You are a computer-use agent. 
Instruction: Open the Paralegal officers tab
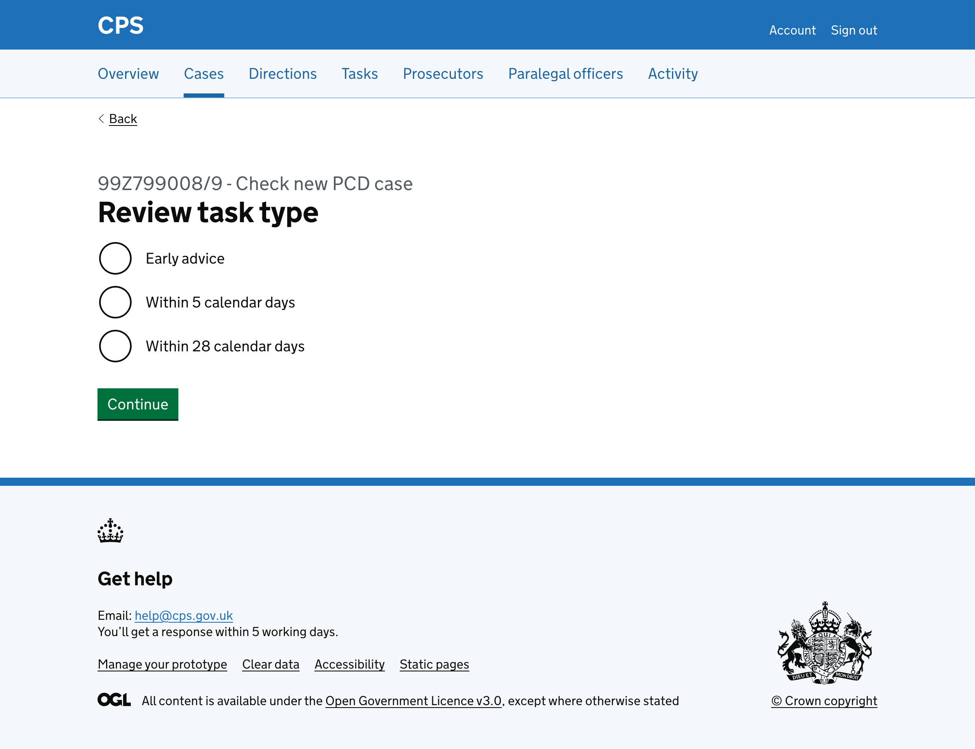coord(565,74)
